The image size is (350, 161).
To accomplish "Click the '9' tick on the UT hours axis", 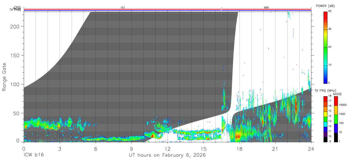I will click(x=131, y=149).
